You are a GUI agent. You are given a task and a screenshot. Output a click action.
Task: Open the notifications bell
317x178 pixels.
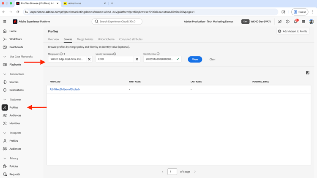click(295, 21)
